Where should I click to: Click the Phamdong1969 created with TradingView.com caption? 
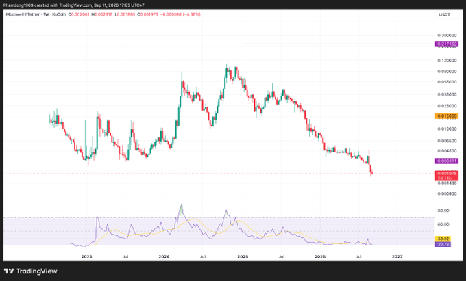tap(74, 5)
